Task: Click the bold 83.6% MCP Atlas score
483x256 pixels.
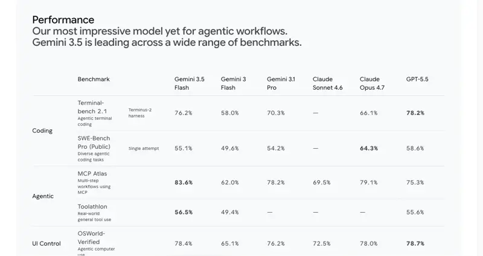Action: click(x=184, y=183)
